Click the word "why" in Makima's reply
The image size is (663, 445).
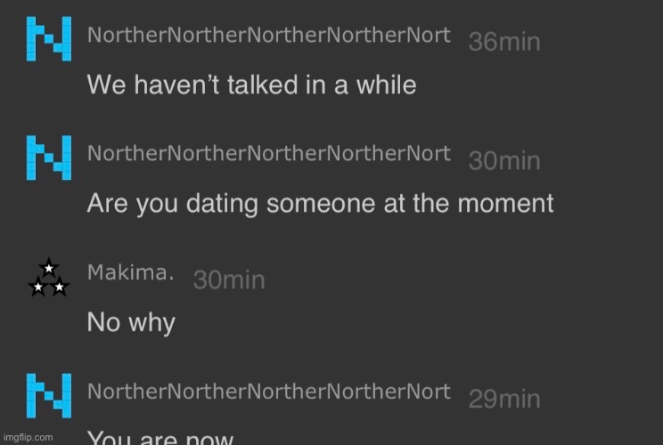[x=151, y=321]
